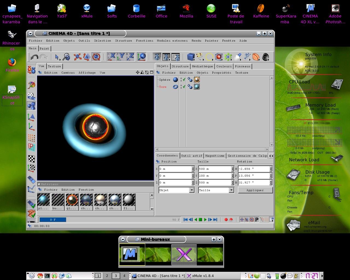
Task: Toggle the green checkmark for Tore
Action: click(184, 87)
